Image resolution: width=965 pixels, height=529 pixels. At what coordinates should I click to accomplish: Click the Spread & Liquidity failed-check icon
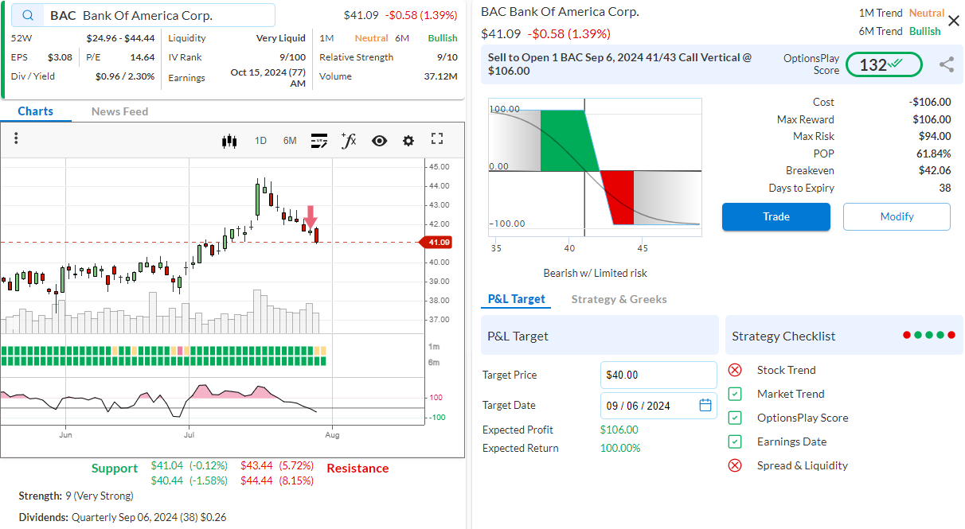tap(736, 465)
